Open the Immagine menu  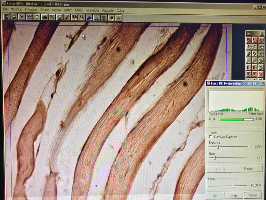(31, 10)
